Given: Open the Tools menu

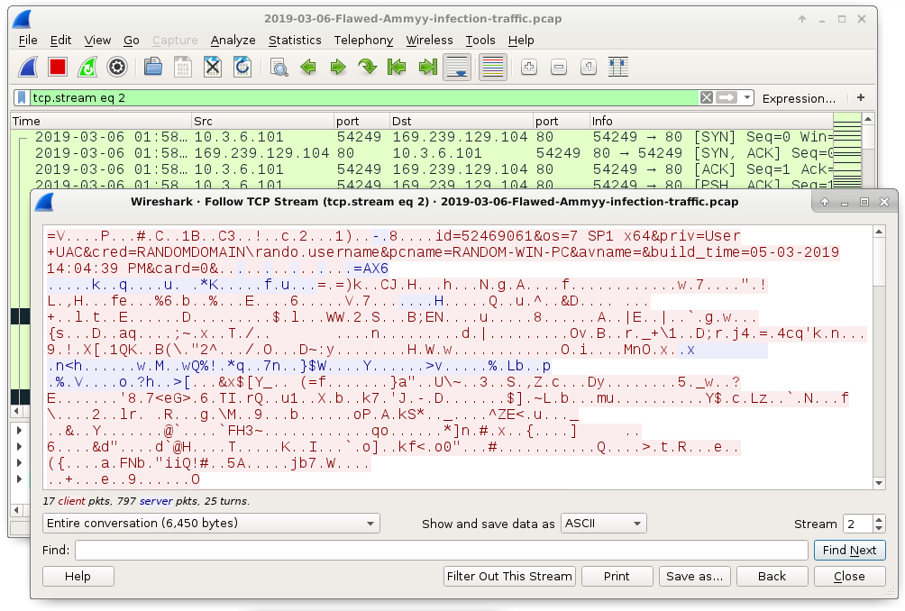Looking at the screenshot, I should click(x=480, y=40).
